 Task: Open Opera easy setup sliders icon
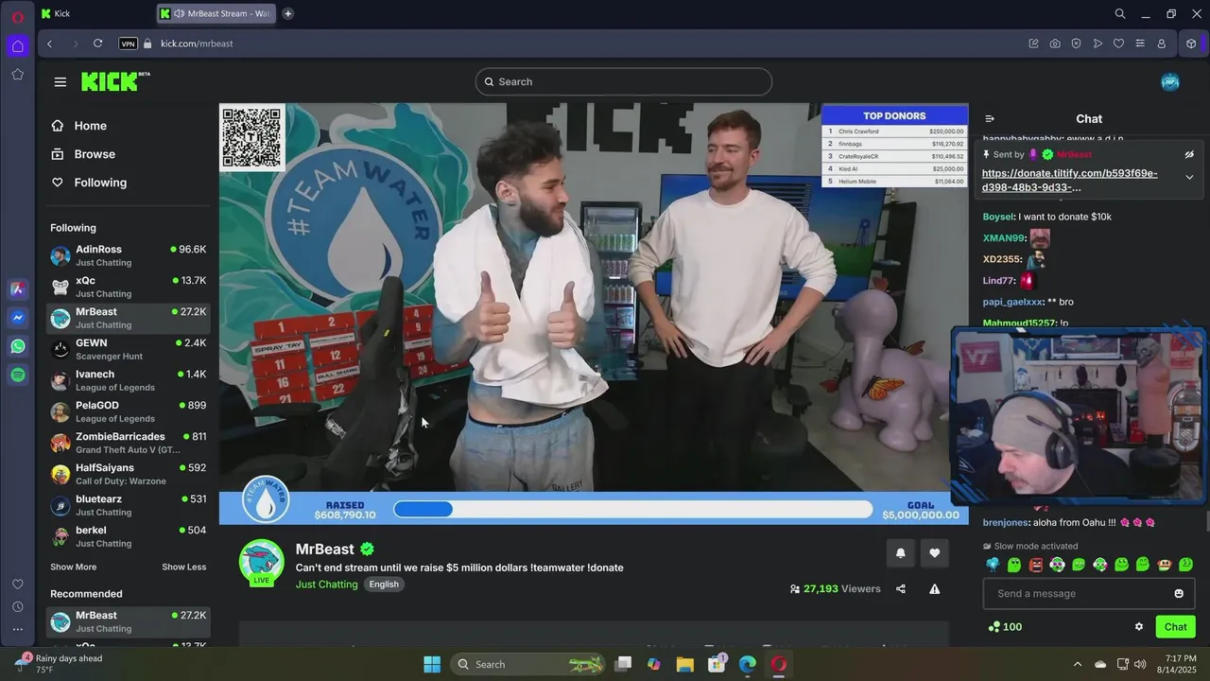1140,44
